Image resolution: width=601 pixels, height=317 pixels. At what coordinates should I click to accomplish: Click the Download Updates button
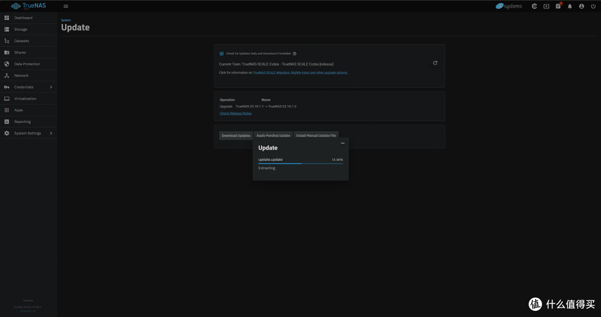click(236, 136)
